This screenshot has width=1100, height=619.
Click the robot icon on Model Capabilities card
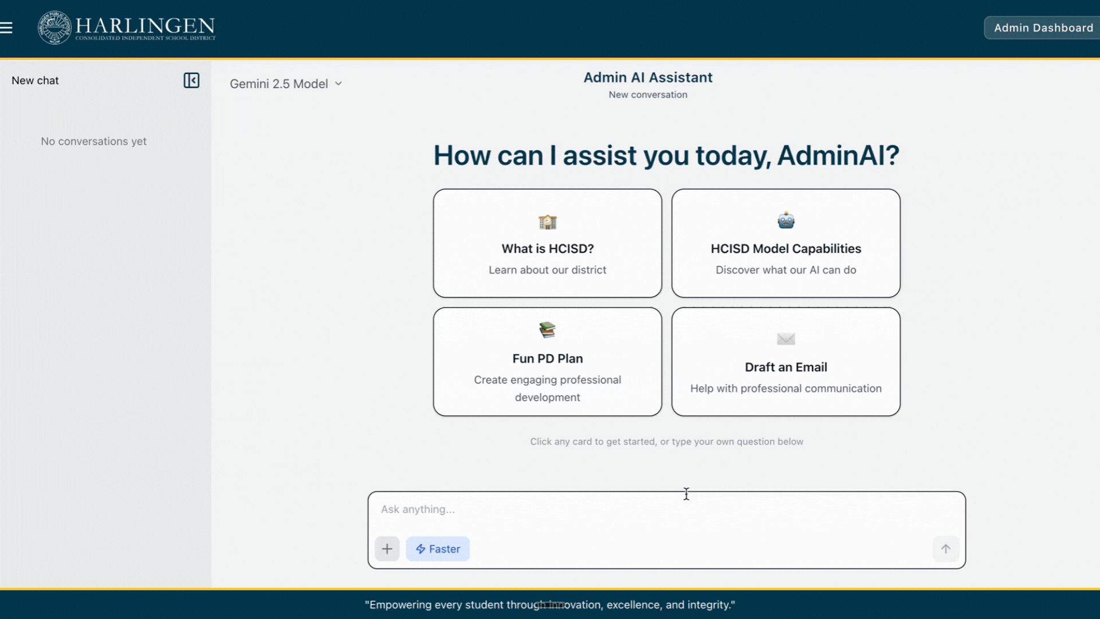(785, 219)
